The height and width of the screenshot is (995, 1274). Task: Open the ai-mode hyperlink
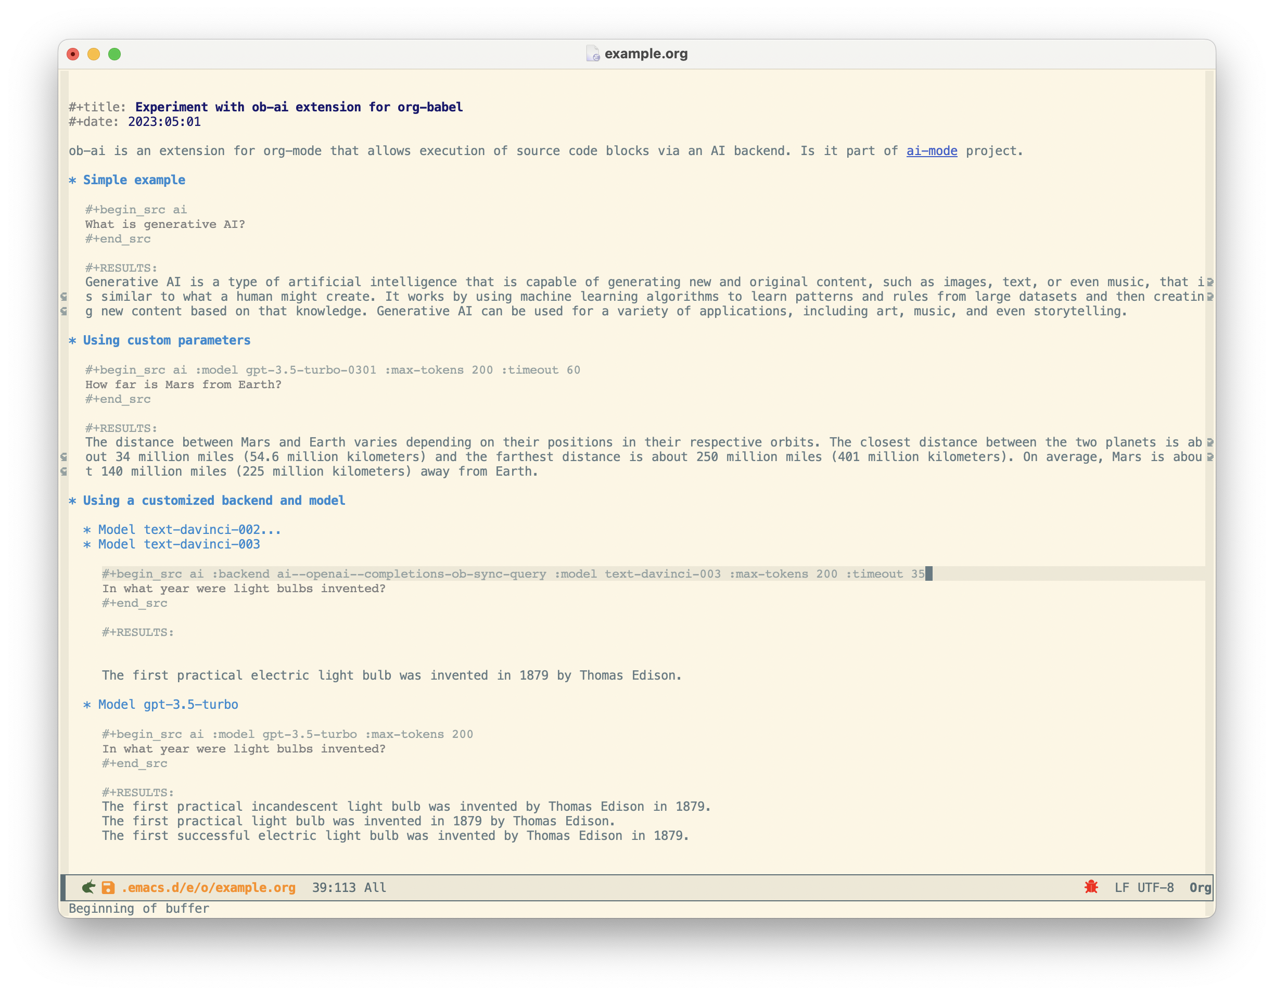pyautogui.click(x=932, y=151)
